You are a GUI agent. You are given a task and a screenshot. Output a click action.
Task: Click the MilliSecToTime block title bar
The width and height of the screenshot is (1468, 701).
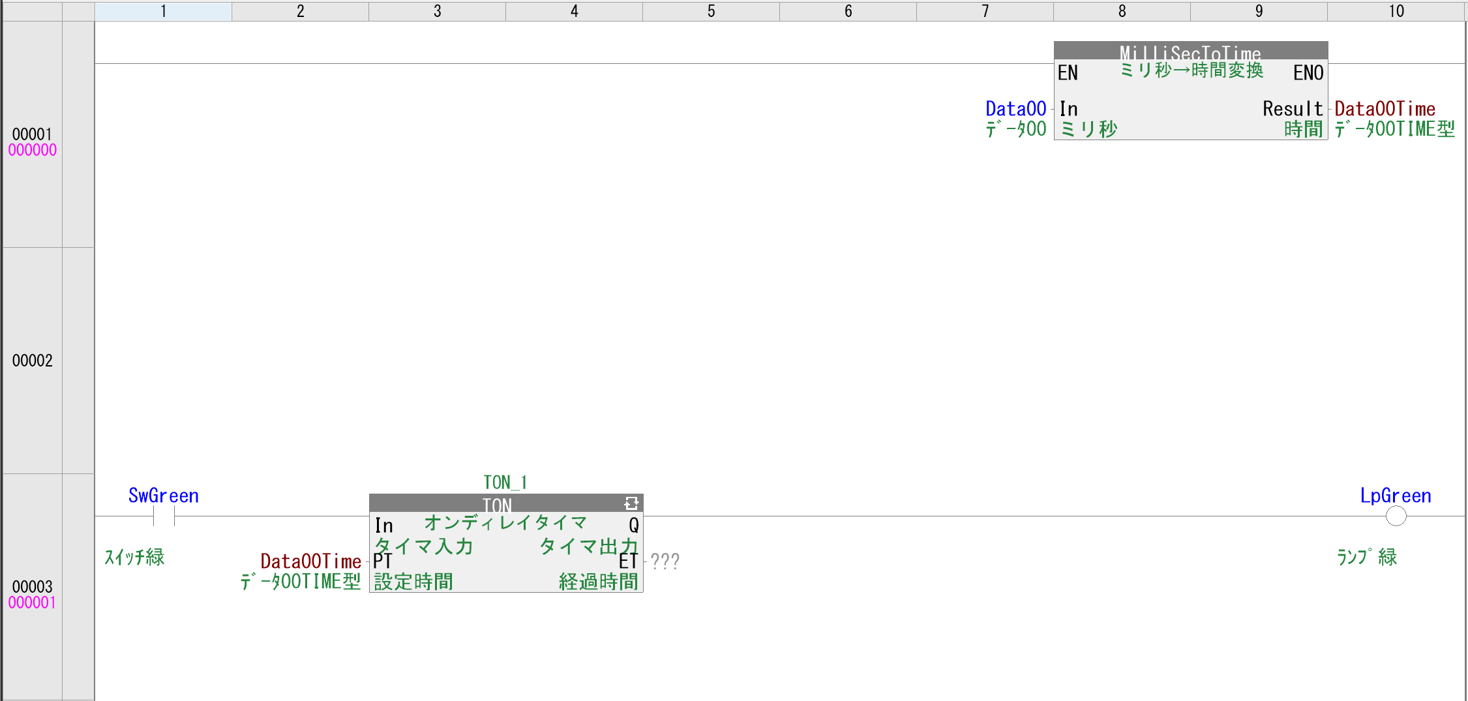coord(1191,50)
